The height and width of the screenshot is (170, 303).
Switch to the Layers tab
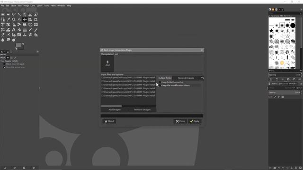pyautogui.click(x=273, y=84)
